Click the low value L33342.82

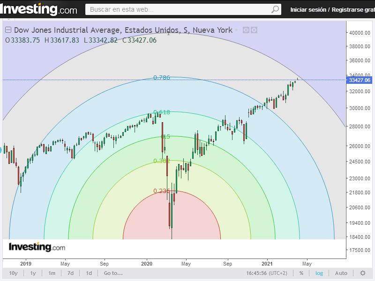tap(100, 40)
